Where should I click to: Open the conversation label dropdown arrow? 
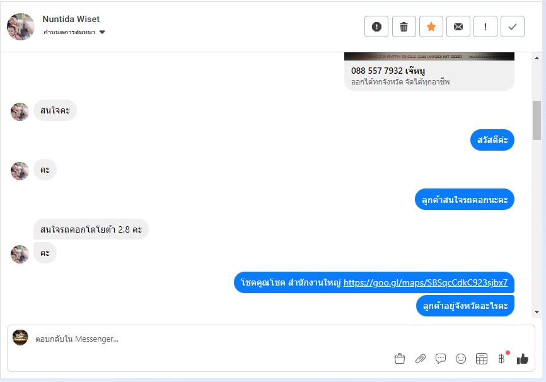tap(102, 32)
